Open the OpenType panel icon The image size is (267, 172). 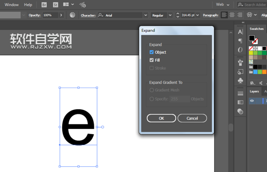coord(240,50)
